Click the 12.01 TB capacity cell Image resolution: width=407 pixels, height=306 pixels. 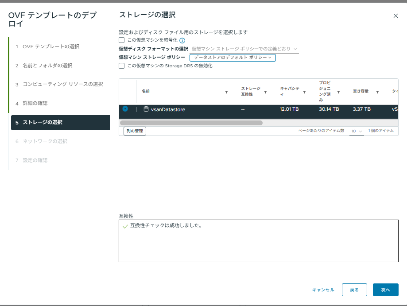pos(289,109)
